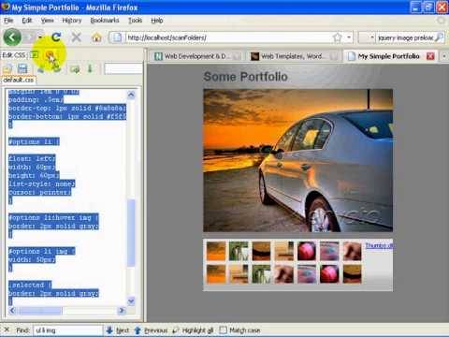Image resolution: width=449 pixels, height=337 pixels.
Task: Open the list all tabs dropdown
Action: point(444,56)
